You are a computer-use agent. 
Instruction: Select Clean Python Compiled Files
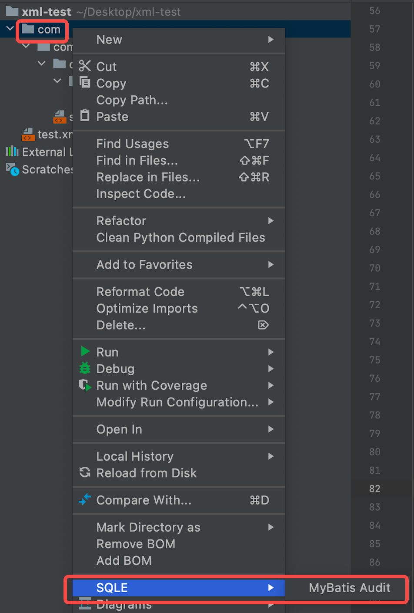coord(180,238)
